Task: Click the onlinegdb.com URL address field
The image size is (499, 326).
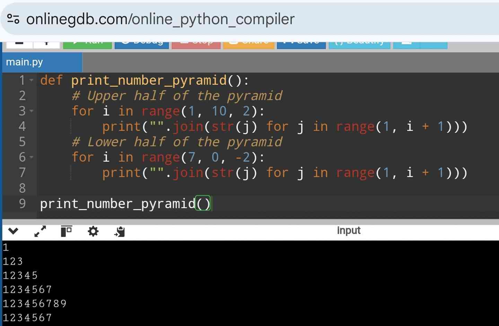Action: [x=160, y=19]
